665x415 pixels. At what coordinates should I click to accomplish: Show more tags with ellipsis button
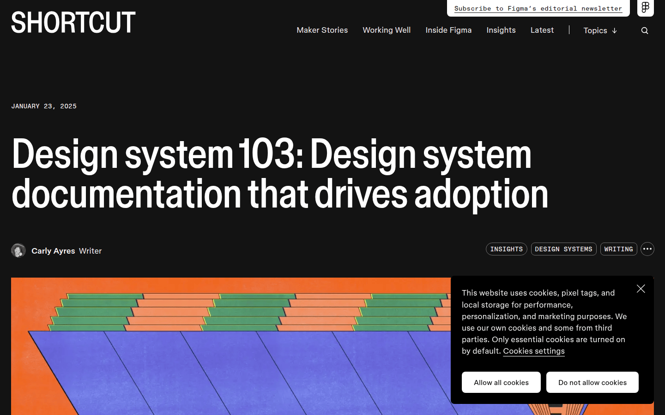pos(647,249)
